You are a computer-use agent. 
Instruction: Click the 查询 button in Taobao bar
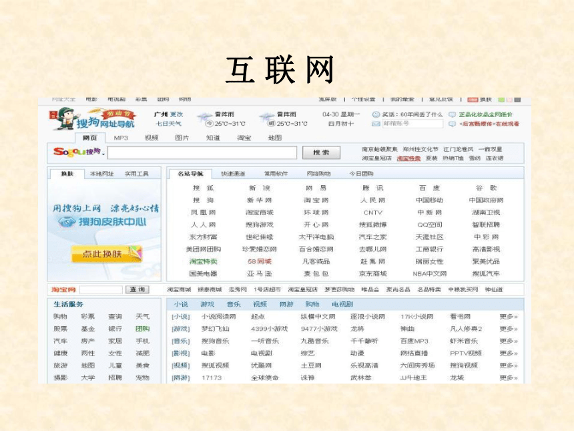coord(137,289)
